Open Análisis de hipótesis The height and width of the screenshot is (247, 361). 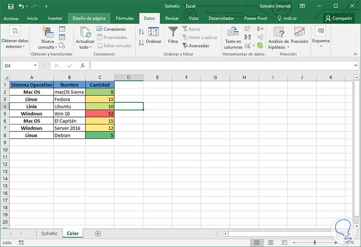pos(278,38)
